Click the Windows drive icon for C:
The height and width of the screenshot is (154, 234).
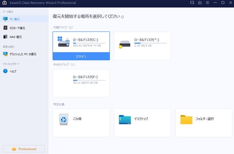tap(64, 42)
